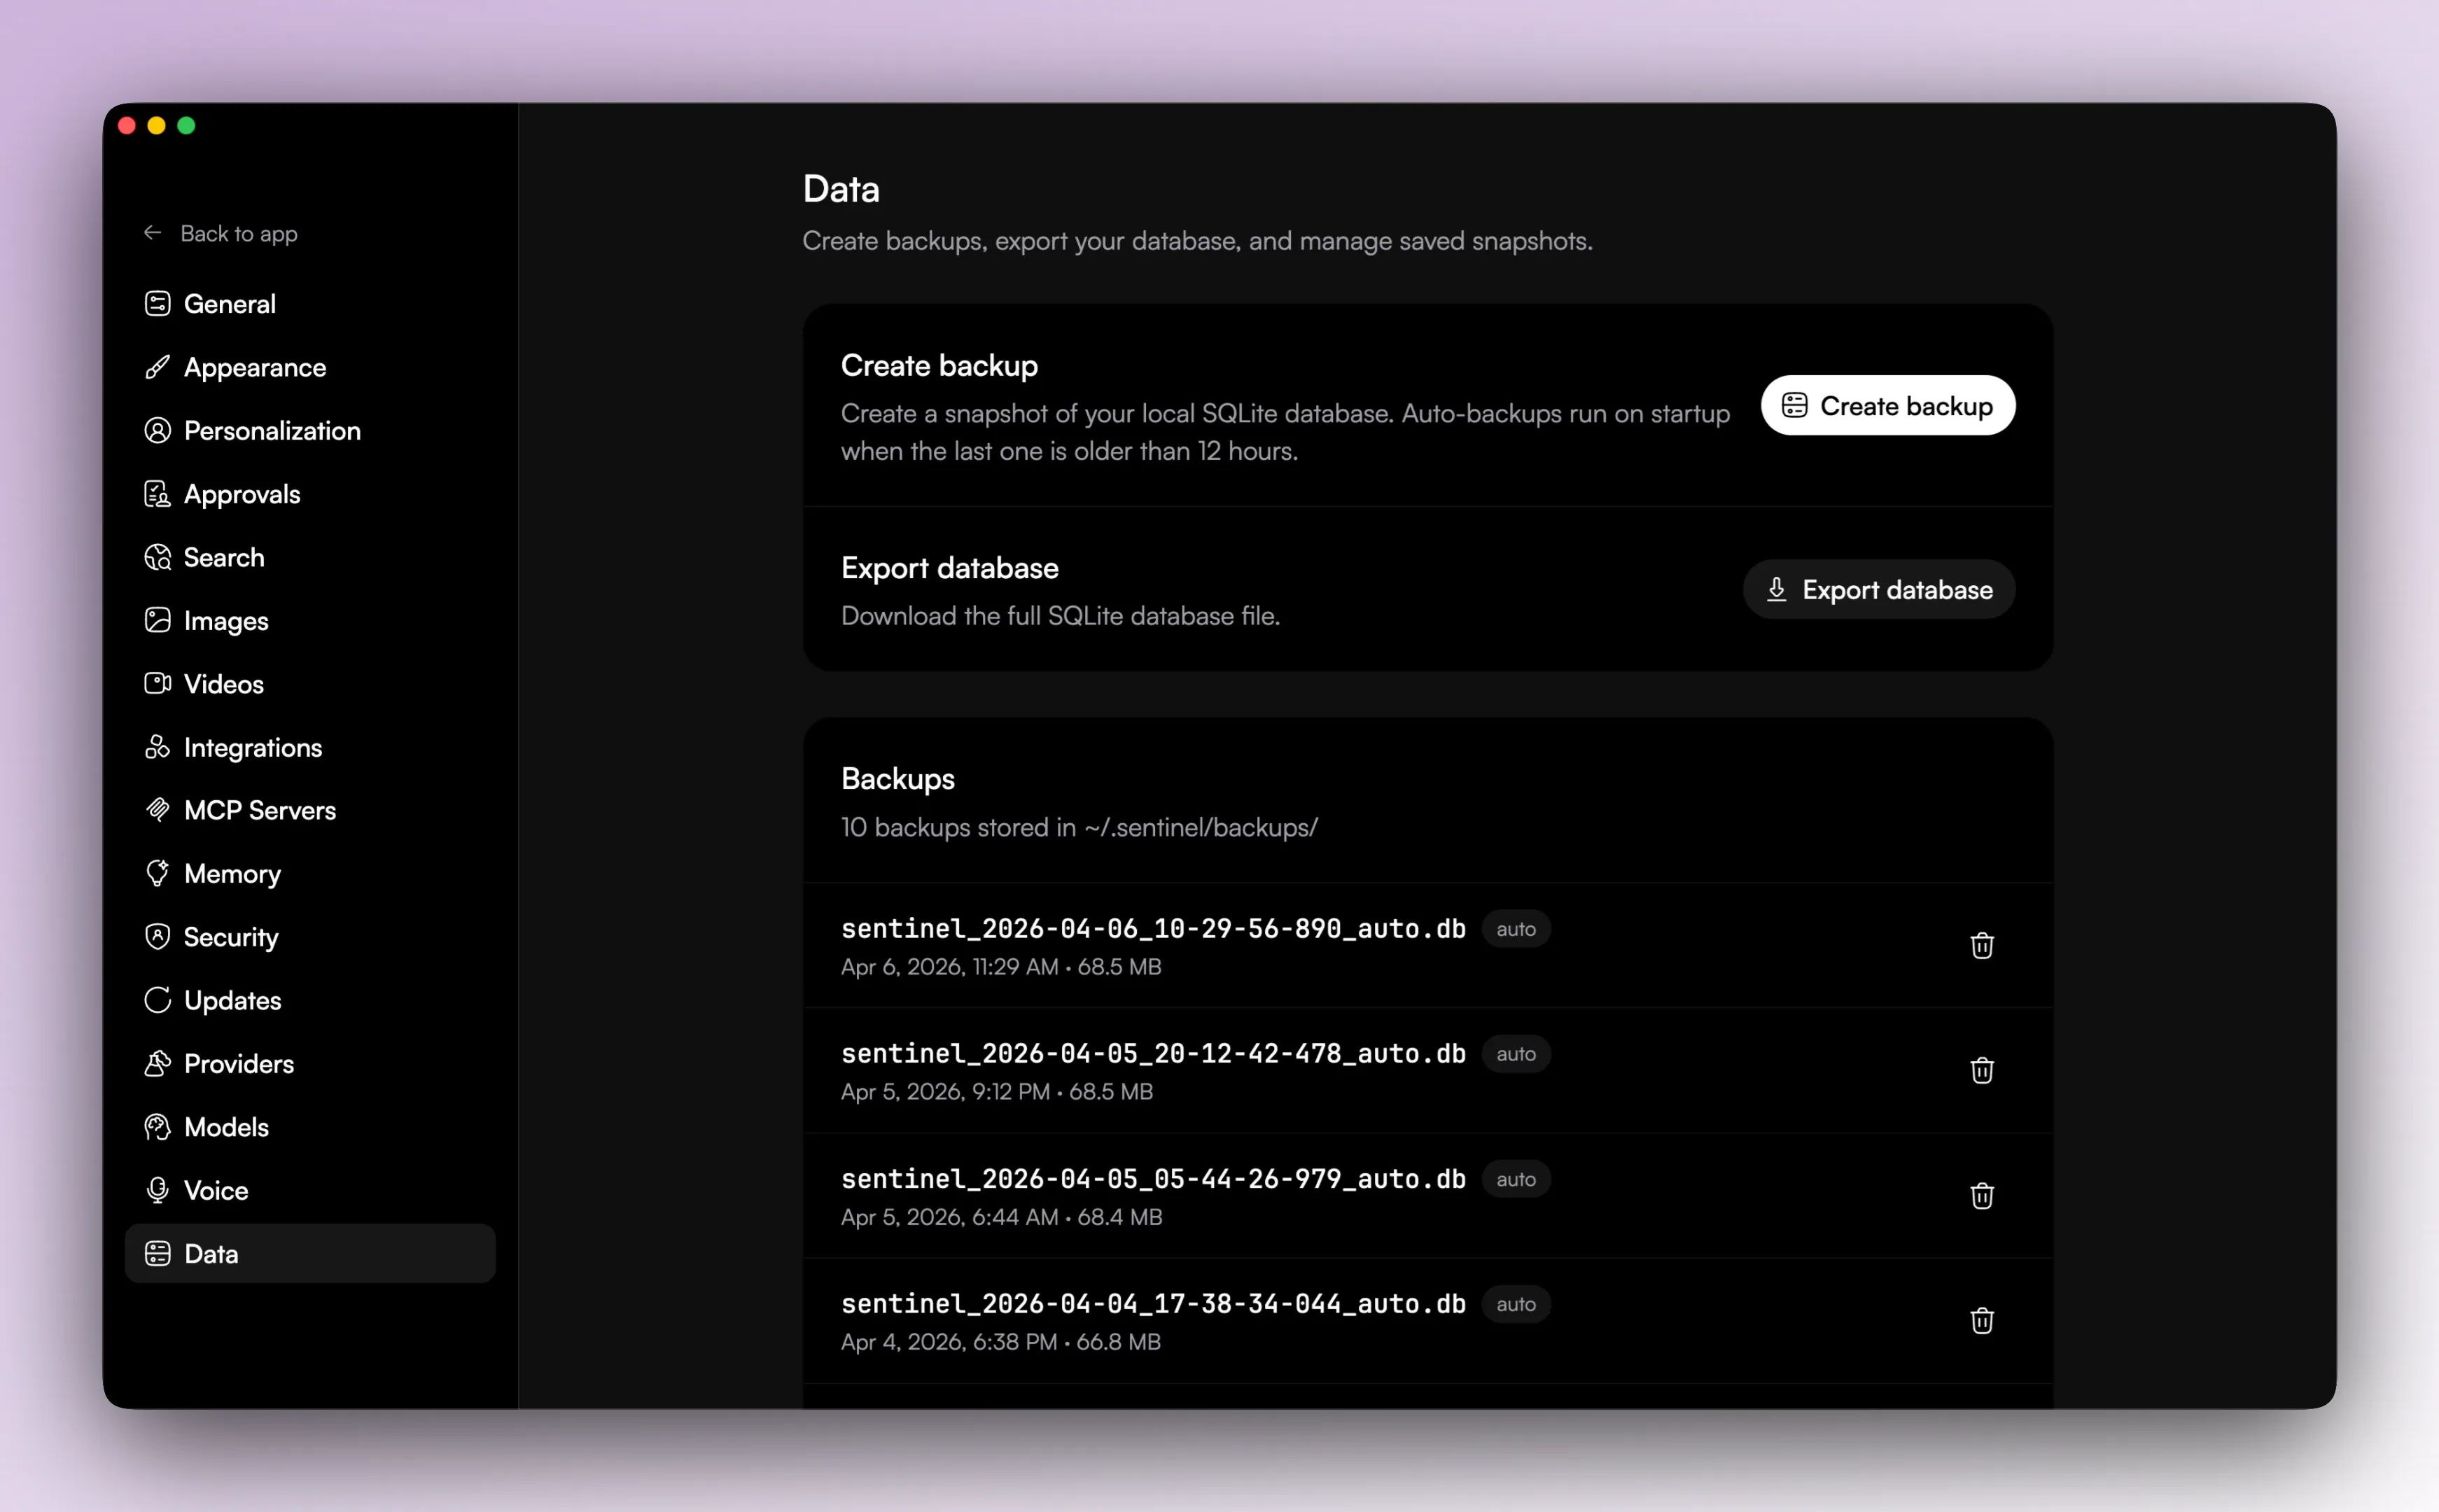The height and width of the screenshot is (1512, 2439).
Task: Click the Backups section heading
Action: [x=898, y=779]
